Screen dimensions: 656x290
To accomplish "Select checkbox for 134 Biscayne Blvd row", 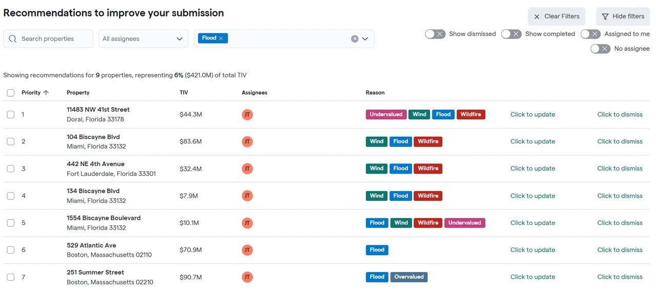I will point(11,196).
